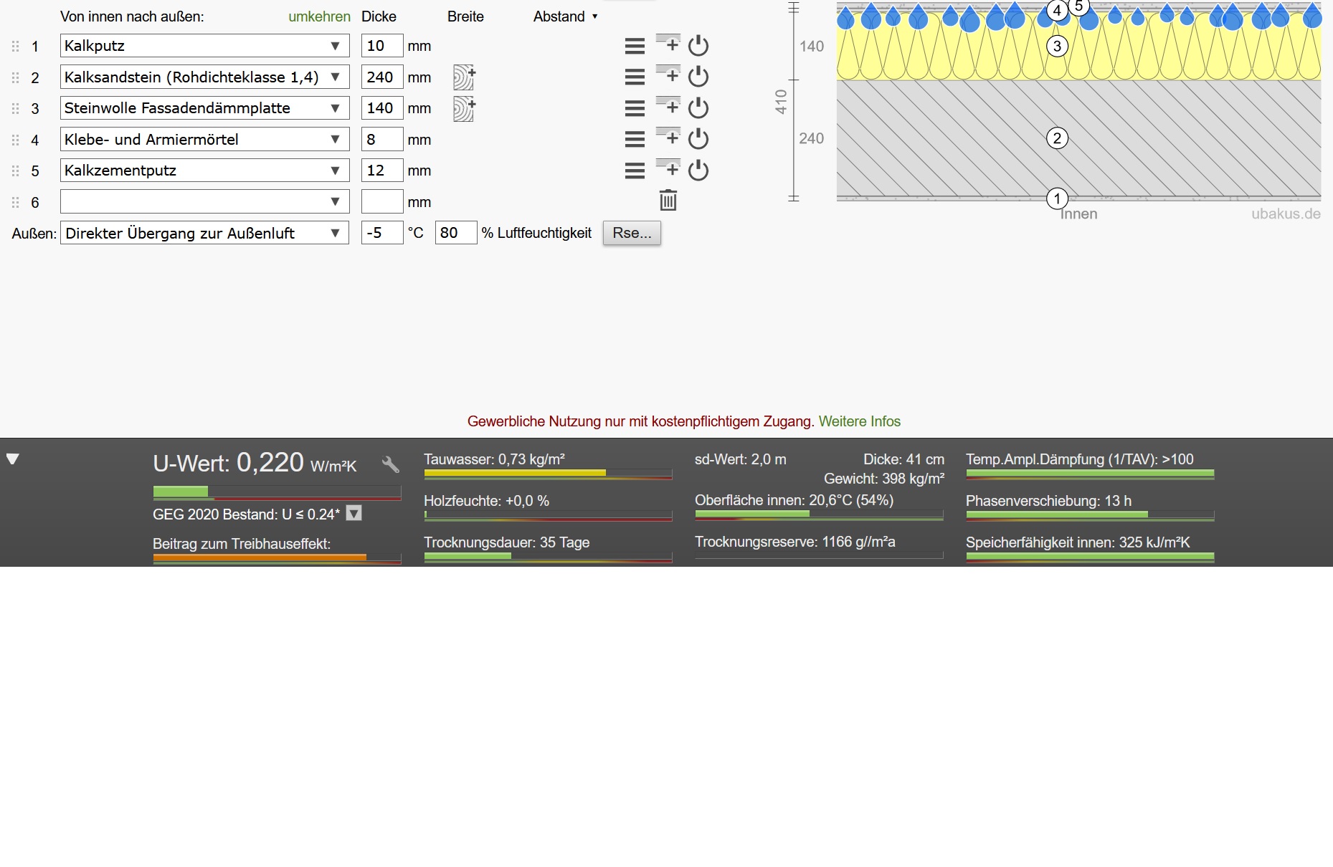Insert layer after Kalkzementputz row
The width and height of the screenshot is (1333, 867).
click(668, 170)
